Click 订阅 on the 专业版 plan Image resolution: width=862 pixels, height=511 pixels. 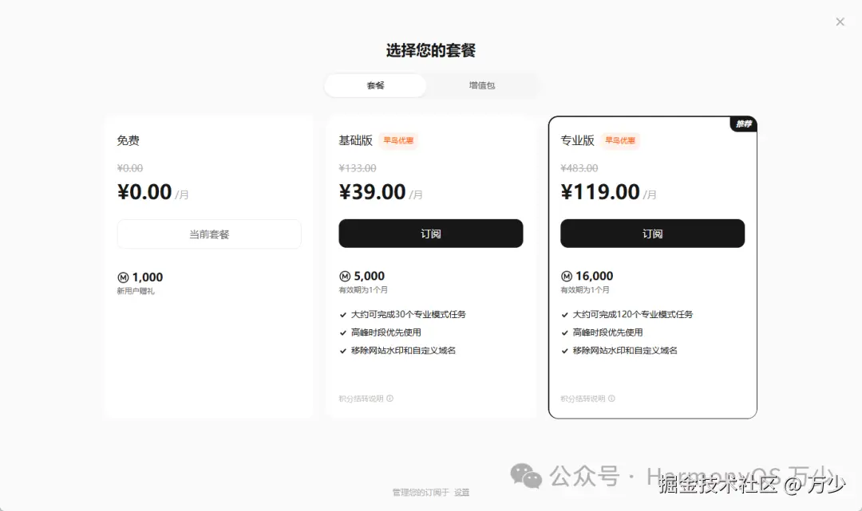pyautogui.click(x=652, y=233)
